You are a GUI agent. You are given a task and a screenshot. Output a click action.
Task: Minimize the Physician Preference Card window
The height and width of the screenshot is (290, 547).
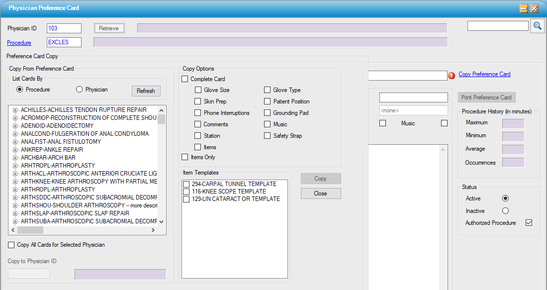524,8
